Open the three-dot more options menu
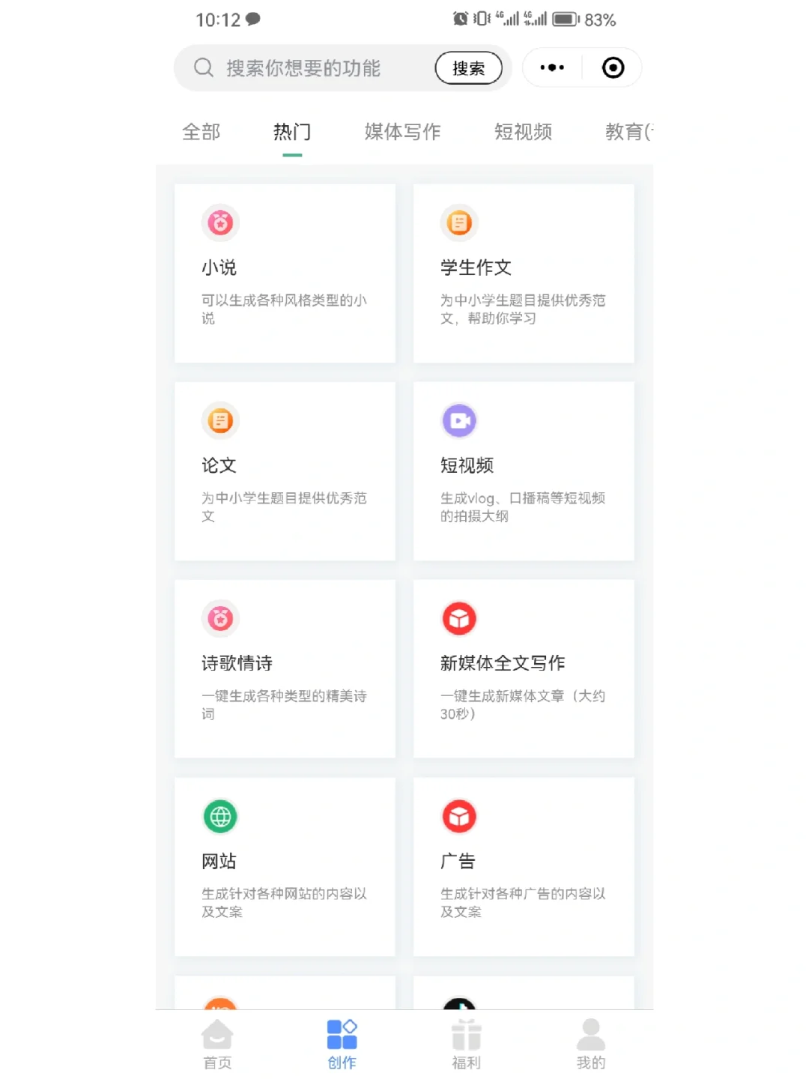The height and width of the screenshot is (1079, 809). [x=552, y=67]
